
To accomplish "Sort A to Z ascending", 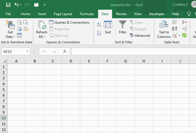I will [99, 24].
